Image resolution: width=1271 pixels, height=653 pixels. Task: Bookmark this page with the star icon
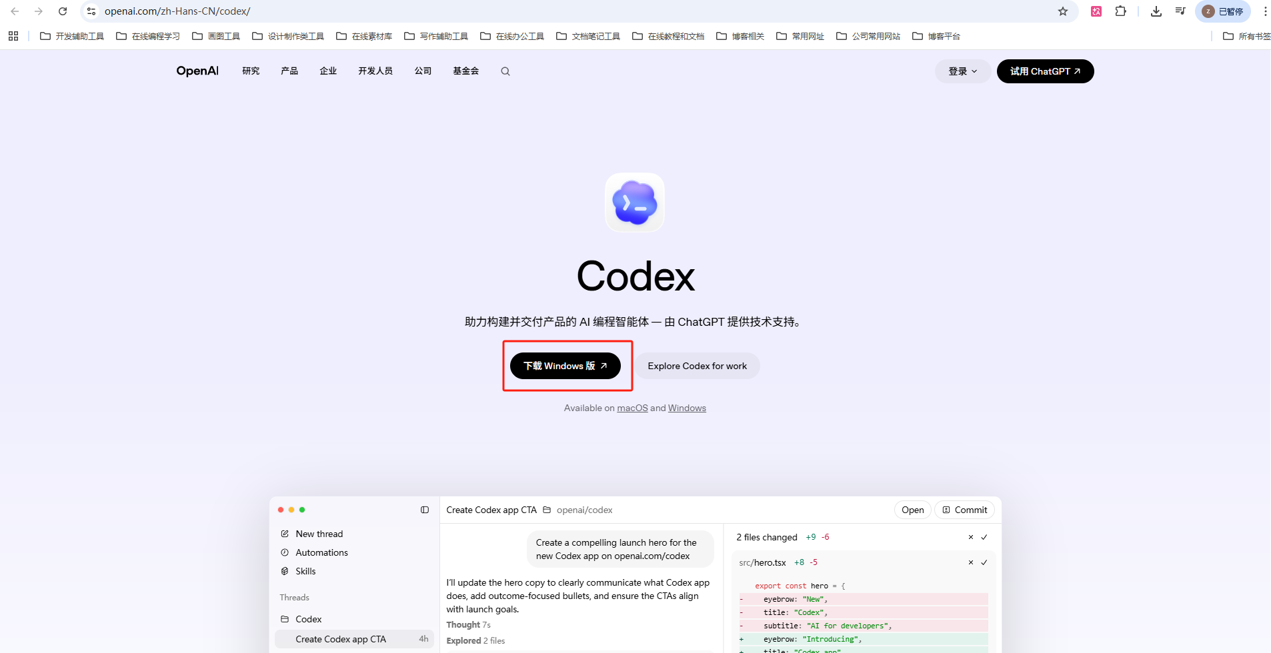point(1063,11)
